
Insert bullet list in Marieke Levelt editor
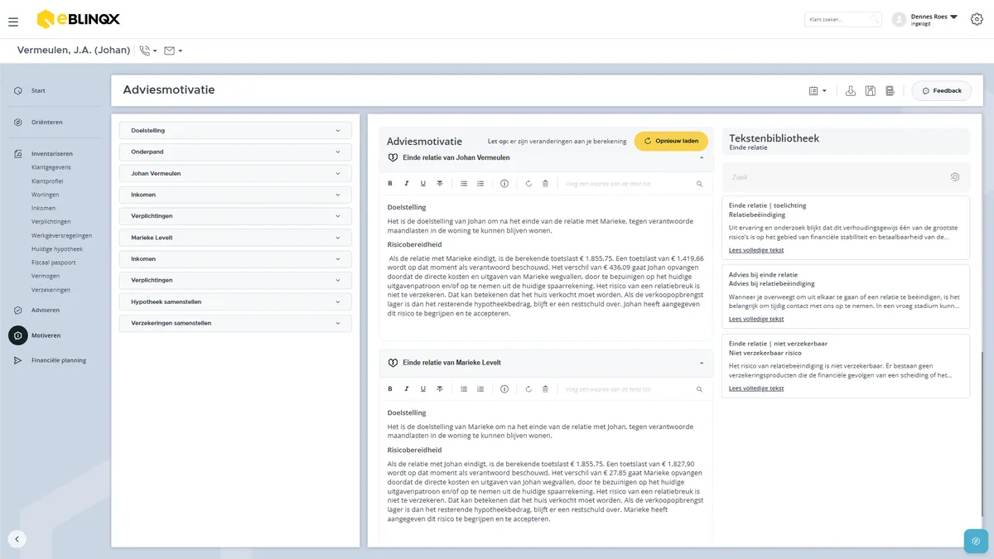click(x=463, y=388)
